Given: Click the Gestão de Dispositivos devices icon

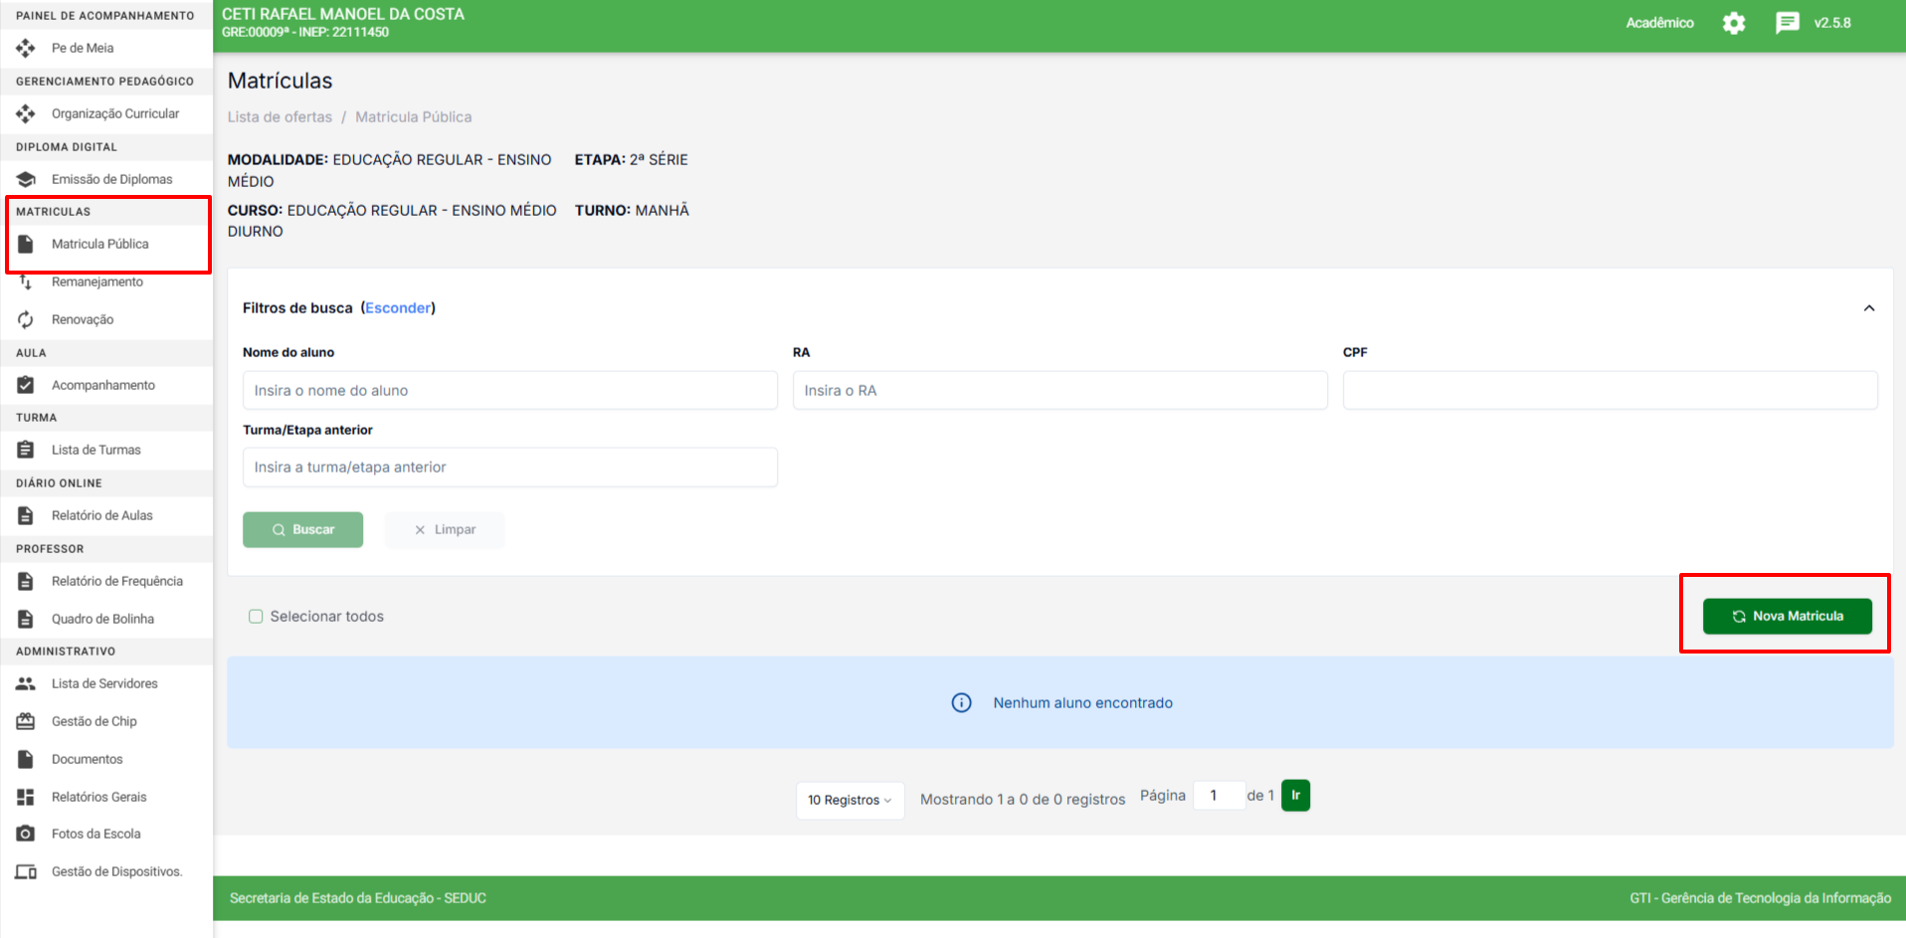Looking at the screenshot, I should click(26, 871).
